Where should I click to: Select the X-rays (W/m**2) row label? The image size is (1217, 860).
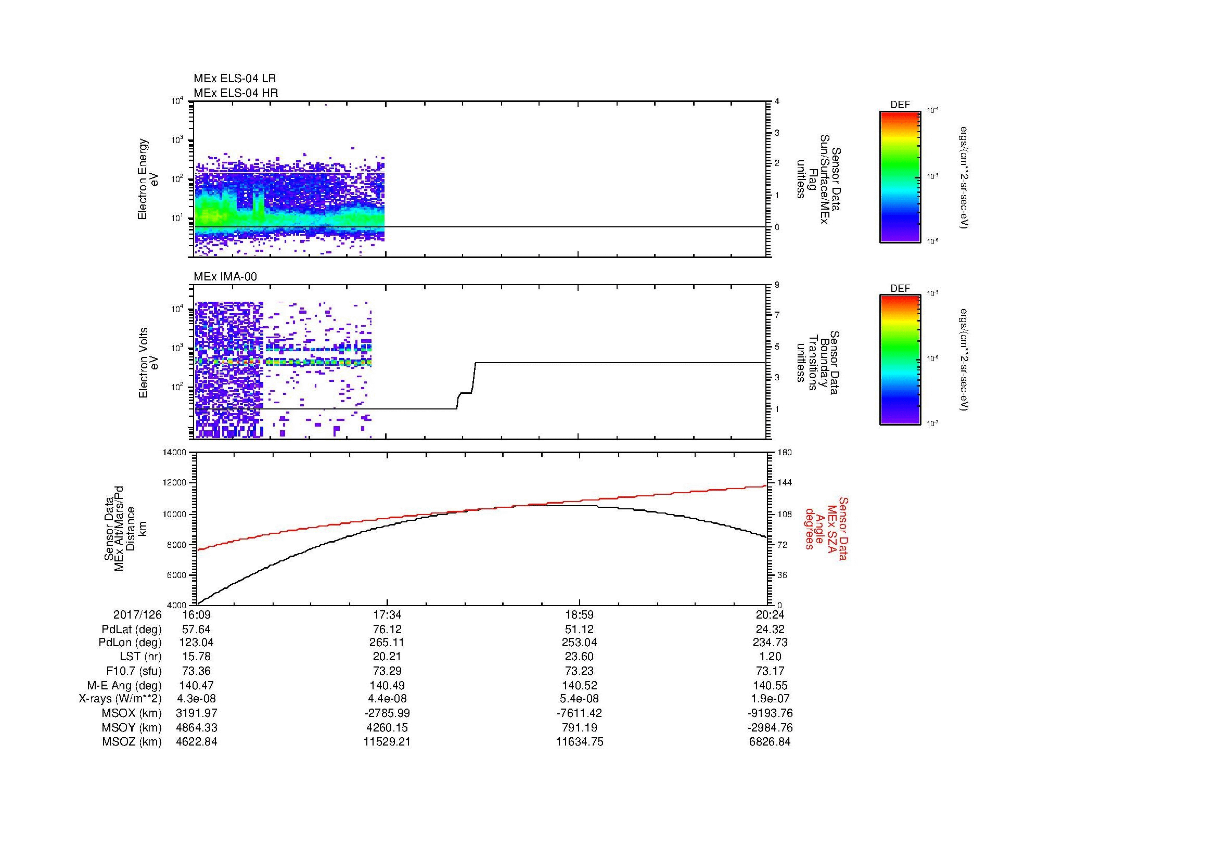click(x=120, y=699)
